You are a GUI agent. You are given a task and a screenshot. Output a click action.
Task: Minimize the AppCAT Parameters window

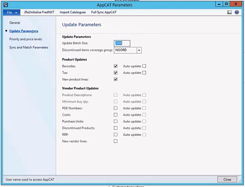(219, 4)
